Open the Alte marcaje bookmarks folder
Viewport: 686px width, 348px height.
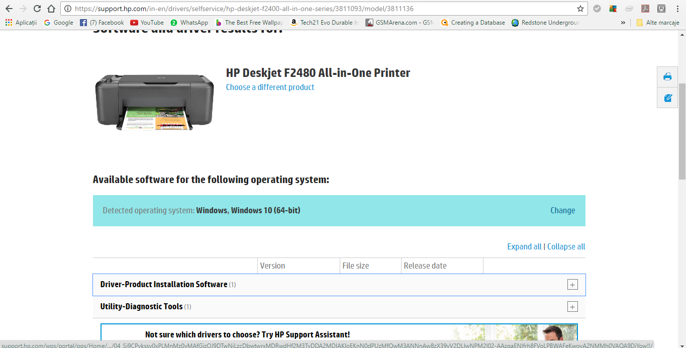[657, 23]
